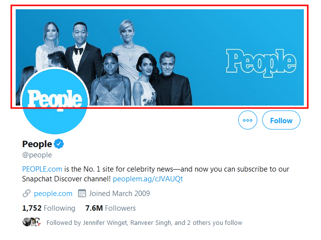View the 1,752 Following list
The height and width of the screenshot is (240, 321).
pos(49,208)
